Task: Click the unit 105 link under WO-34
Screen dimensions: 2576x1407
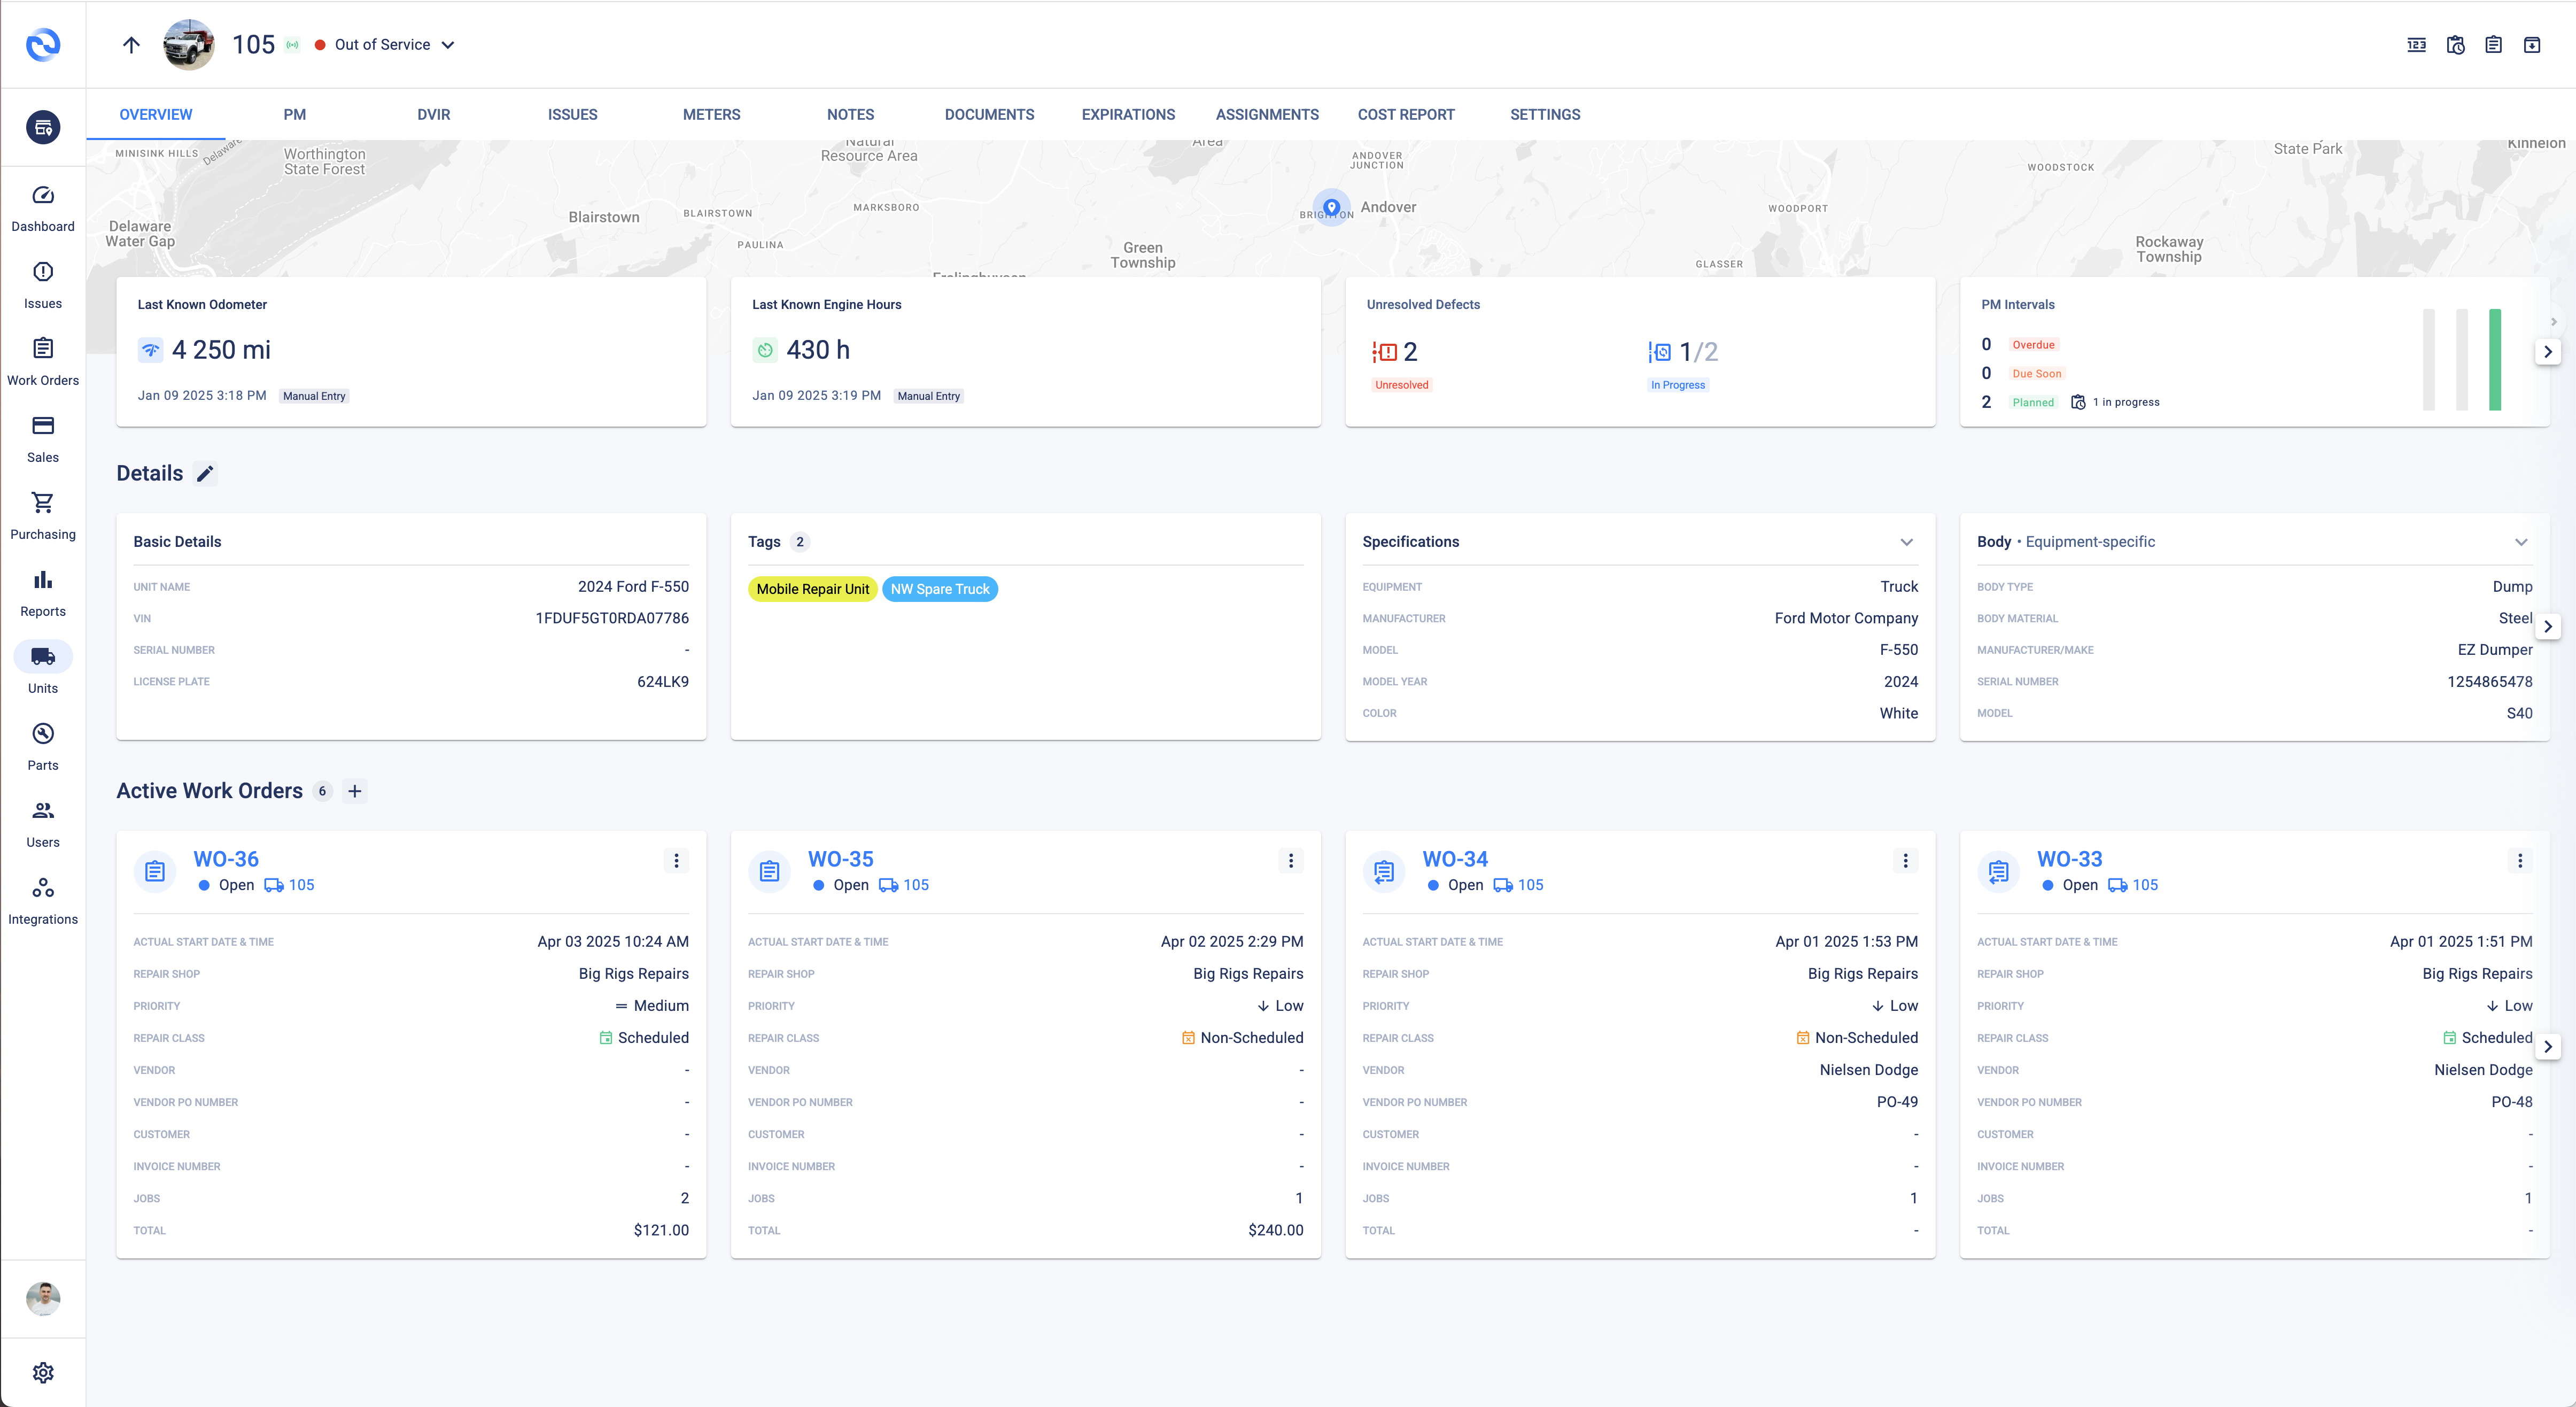Action: click(x=1529, y=885)
